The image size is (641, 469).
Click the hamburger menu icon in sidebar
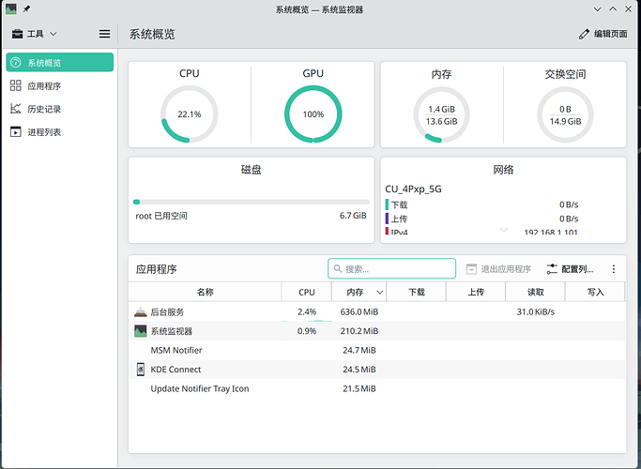click(105, 34)
